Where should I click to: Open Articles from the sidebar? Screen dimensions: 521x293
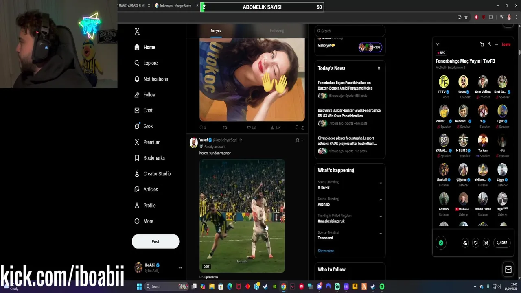tap(146, 189)
